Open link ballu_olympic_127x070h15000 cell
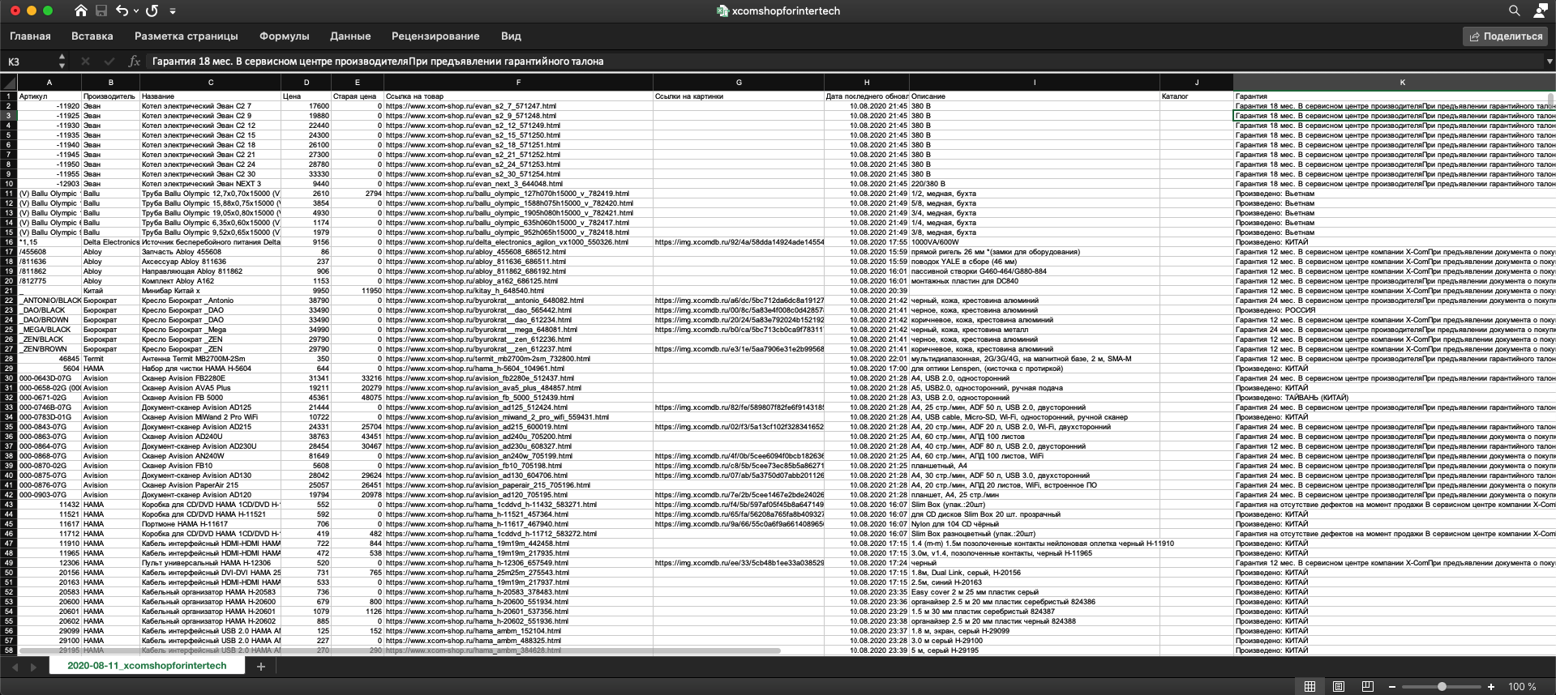Image resolution: width=1556 pixels, height=695 pixels. pos(519,194)
